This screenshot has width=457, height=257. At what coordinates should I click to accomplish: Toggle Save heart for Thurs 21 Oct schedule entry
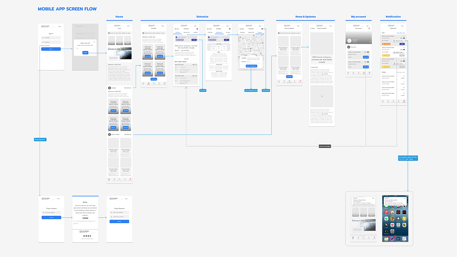(x=196, y=76)
